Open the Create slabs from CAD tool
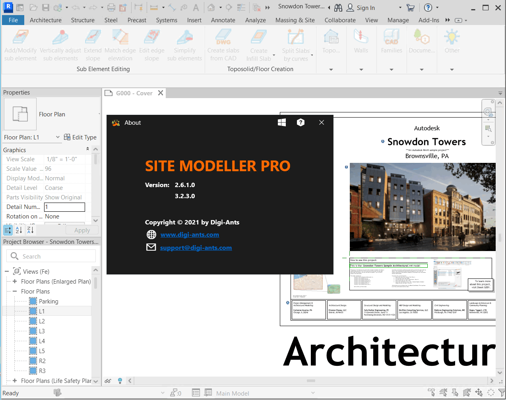The height and width of the screenshot is (400, 506). (223, 44)
